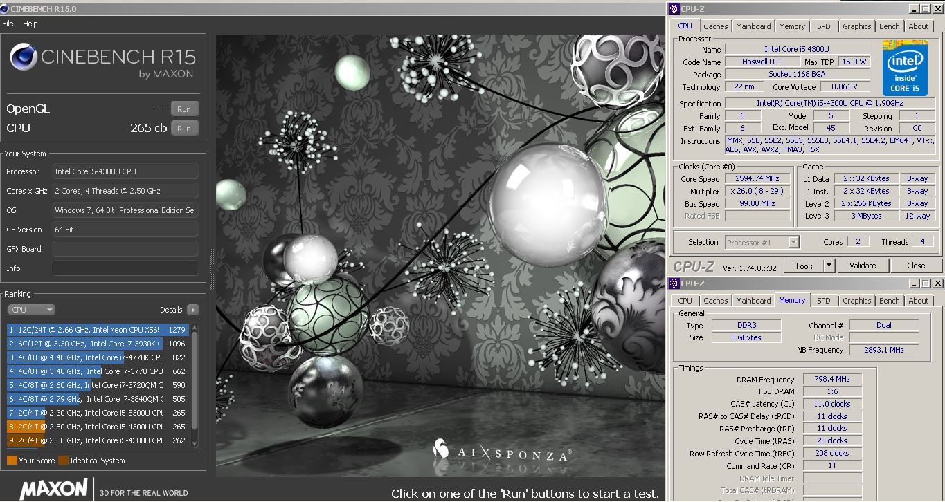This screenshot has height=502, width=945.
Task: Click the brown Identical System legend swatch
Action: (63, 461)
